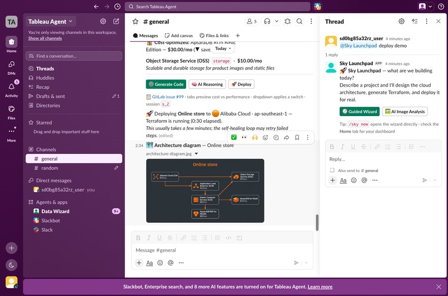This screenshot has height=296, width=448.
Task: Click the summarize sparkle icon in Thread header
Action: pyautogui.click(x=414, y=22)
